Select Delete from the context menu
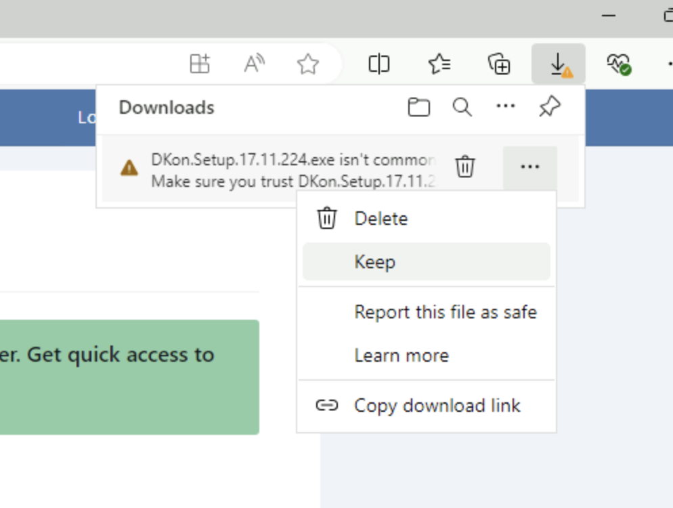The width and height of the screenshot is (673, 508). pos(381,219)
